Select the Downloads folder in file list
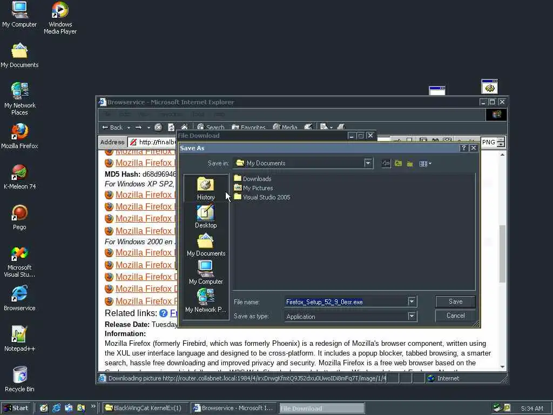The height and width of the screenshot is (415, 553). tap(253, 179)
